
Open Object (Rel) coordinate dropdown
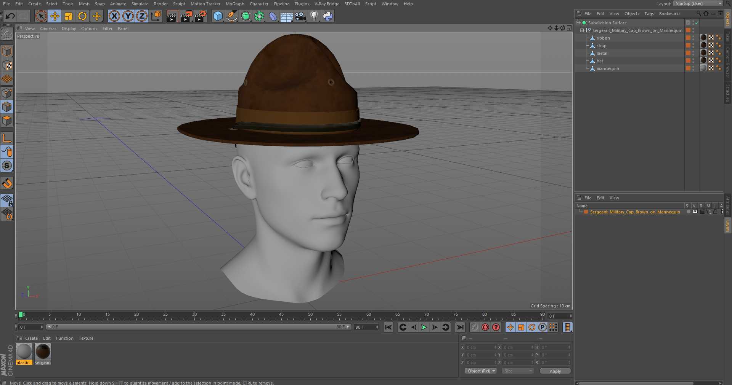(481, 371)
